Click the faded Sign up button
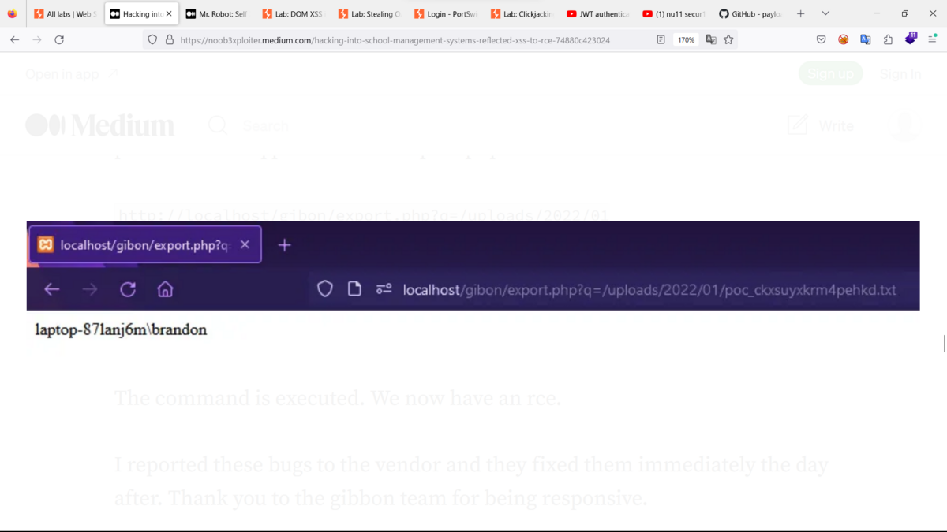 [830, 73]
